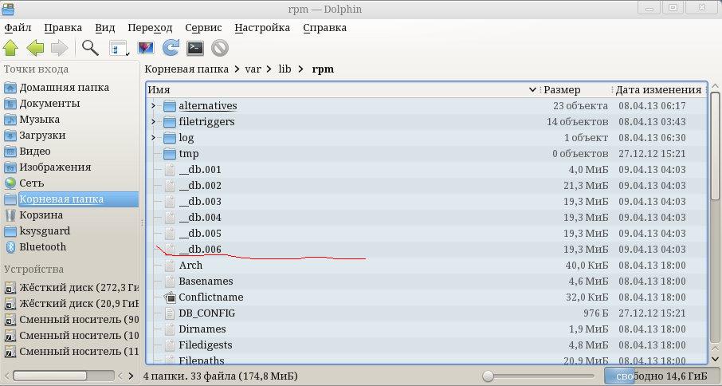Go up to the parent folder

point(10,48)
